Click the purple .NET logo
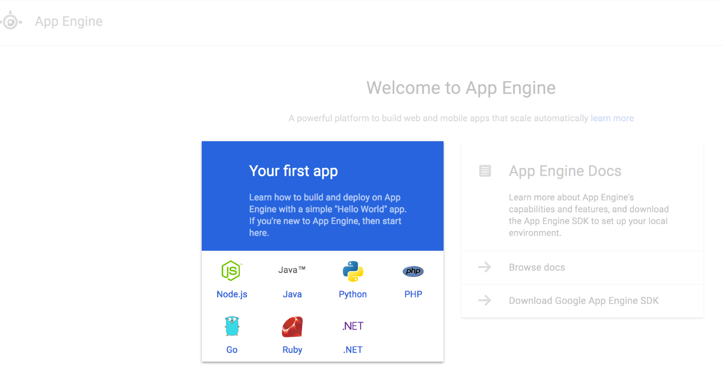Screen dimensions: 724x378 point(353,326)
